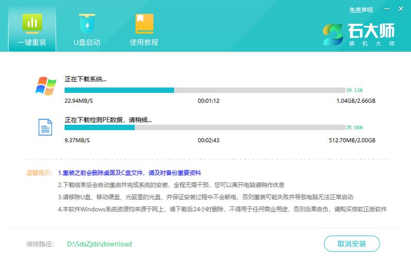
Task: Open the 免责声明 link
Action: tap(360, 10)
